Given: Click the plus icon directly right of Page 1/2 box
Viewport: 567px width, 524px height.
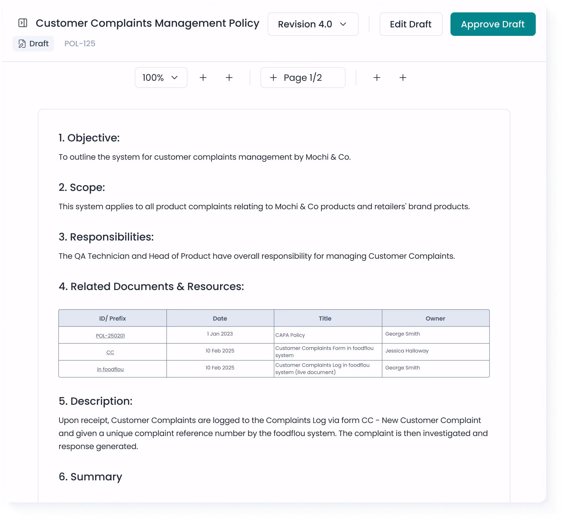Looking at the screenshot, I should [377, 78].
